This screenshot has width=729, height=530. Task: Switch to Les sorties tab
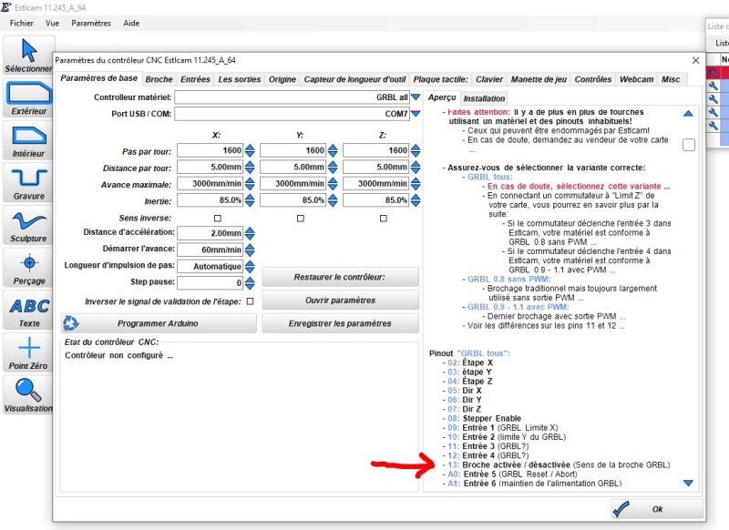[240, 79]
